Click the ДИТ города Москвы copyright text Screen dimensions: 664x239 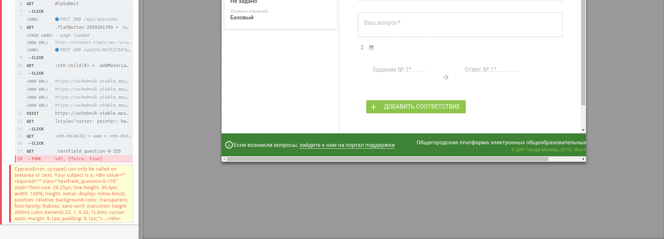pyautogui.click(x=548, y=150)
